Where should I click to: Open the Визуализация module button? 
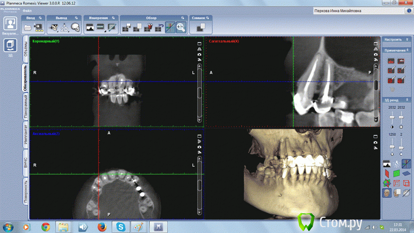click(x=10, y=23)
